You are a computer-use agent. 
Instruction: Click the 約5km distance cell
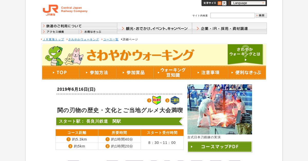tap(77, 146)
